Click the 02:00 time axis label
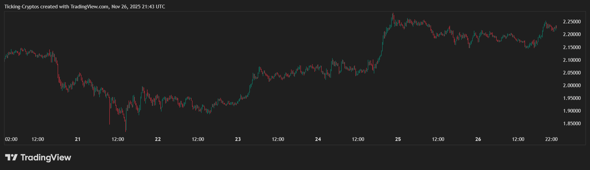This screenshot has height=170, width=590. tap(11, 139)
